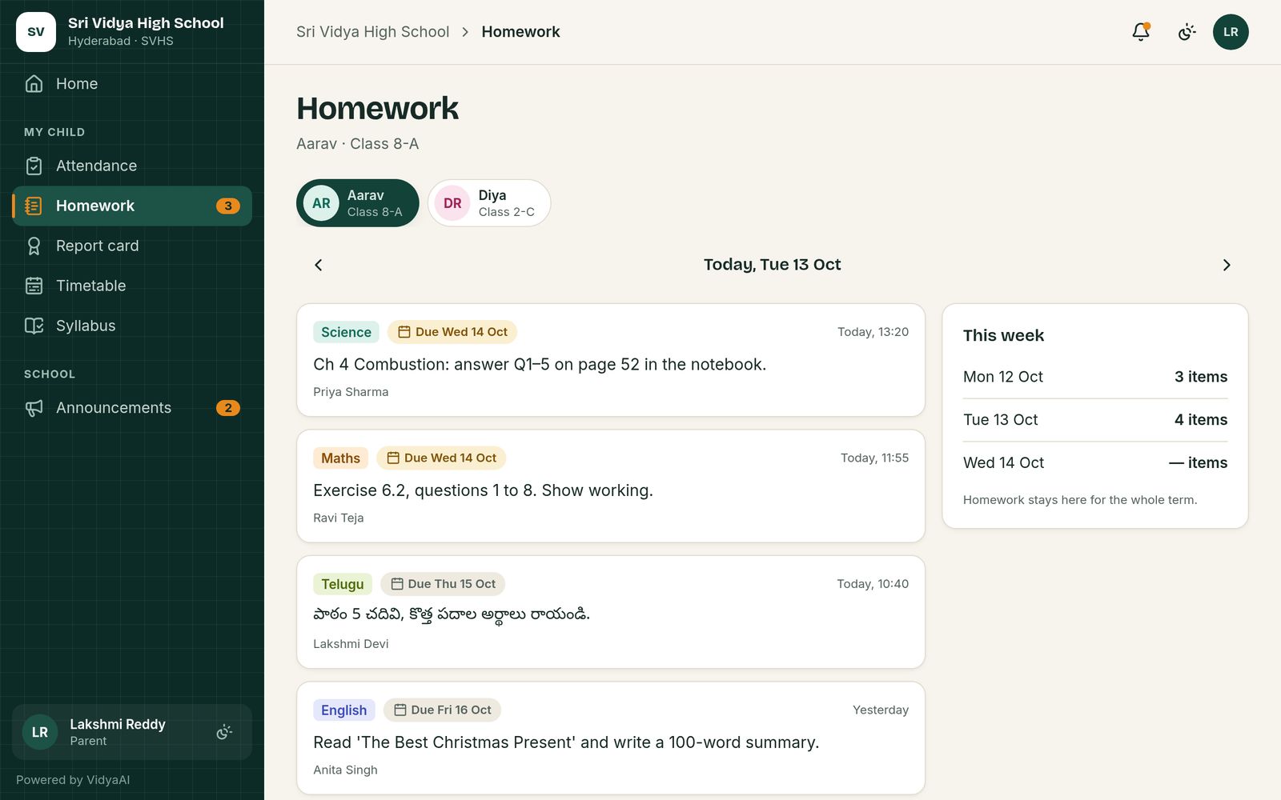Click Sri Vidya High School breadcrumb
The width and height of the screenshot is (1281, 800).
[x=372, y=32]
